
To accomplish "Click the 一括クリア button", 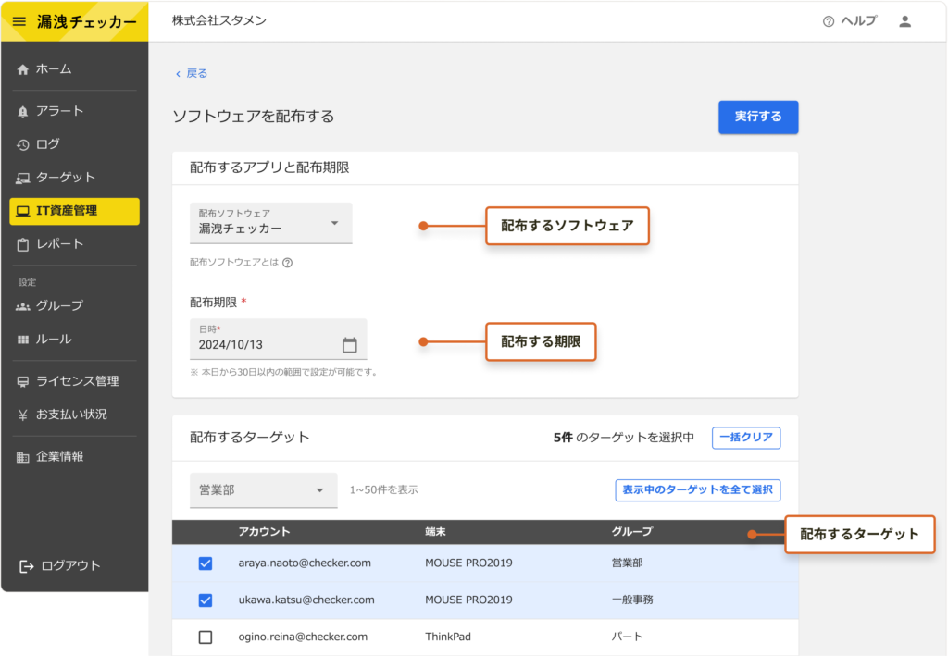I will point(746,438).
